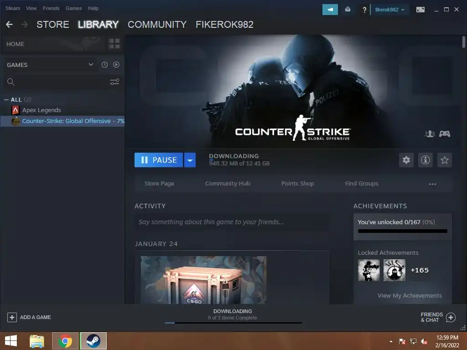The height and width of the screenshot is (350, 467).
Task: Open the three-dots more links menu
Action: (432, 184)
